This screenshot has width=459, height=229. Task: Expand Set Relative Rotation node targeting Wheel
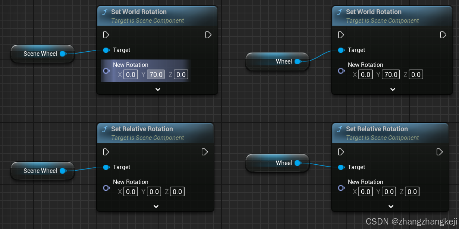coord(391,206)
